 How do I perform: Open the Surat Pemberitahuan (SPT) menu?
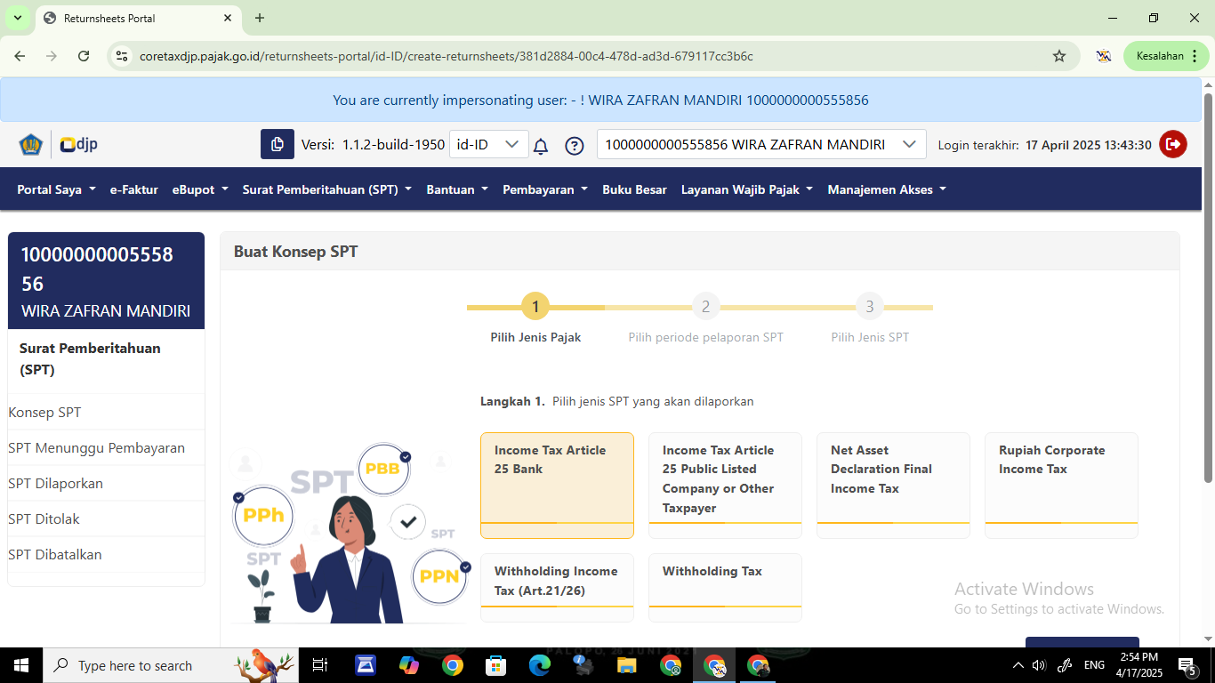click(x=326, y=189)
